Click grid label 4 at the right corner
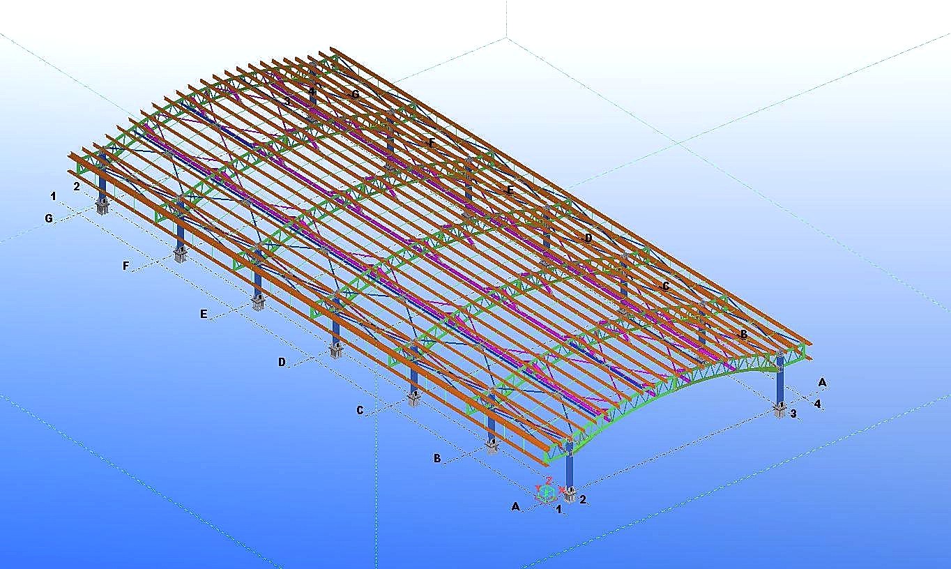 click(817, 404)
